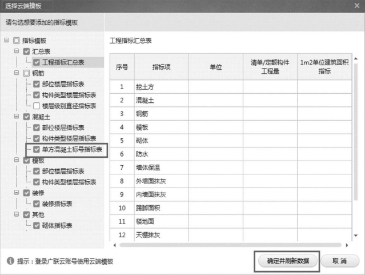Collapse the root 指标模板 node

pos(6,40)
